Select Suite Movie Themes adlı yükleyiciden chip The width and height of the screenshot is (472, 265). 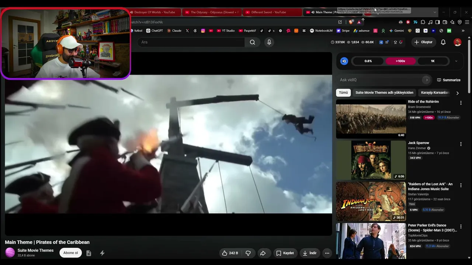tap(384, 93)
